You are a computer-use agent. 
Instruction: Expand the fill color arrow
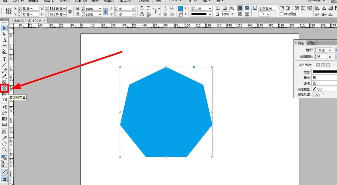tap(185, 8)
